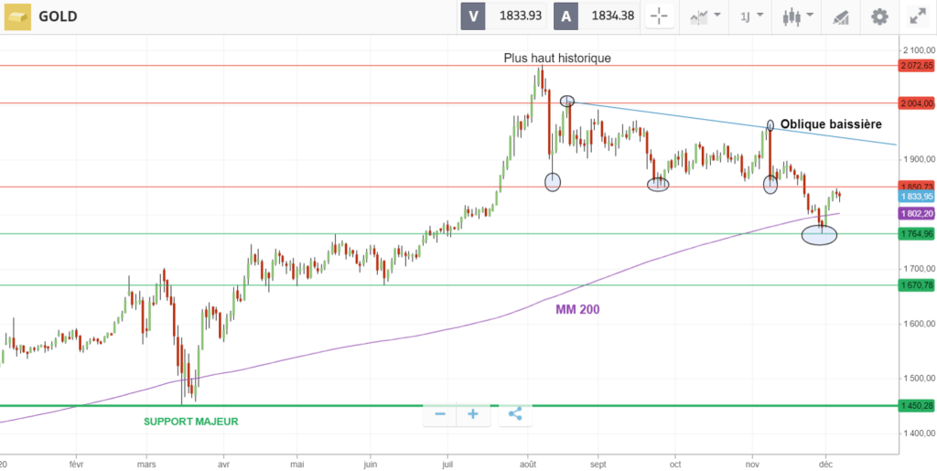
Task: Click the 1 700,00 axis value
Action: tap(918, 269)
